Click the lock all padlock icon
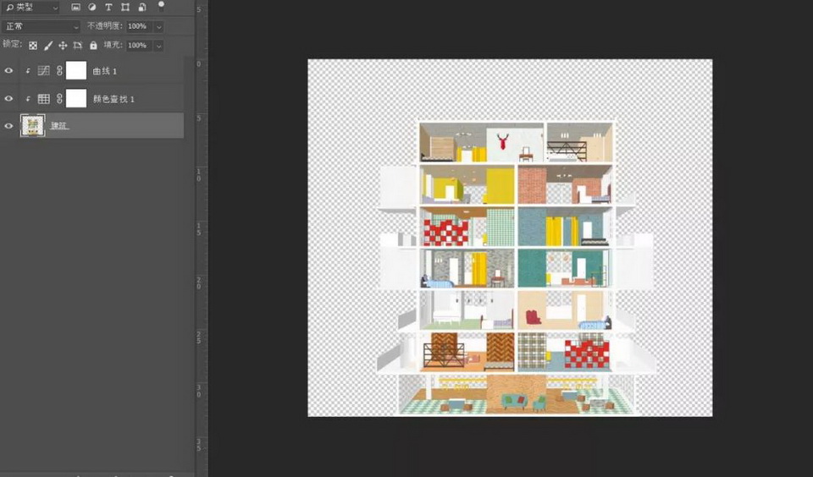 click(x=93, y=46)
